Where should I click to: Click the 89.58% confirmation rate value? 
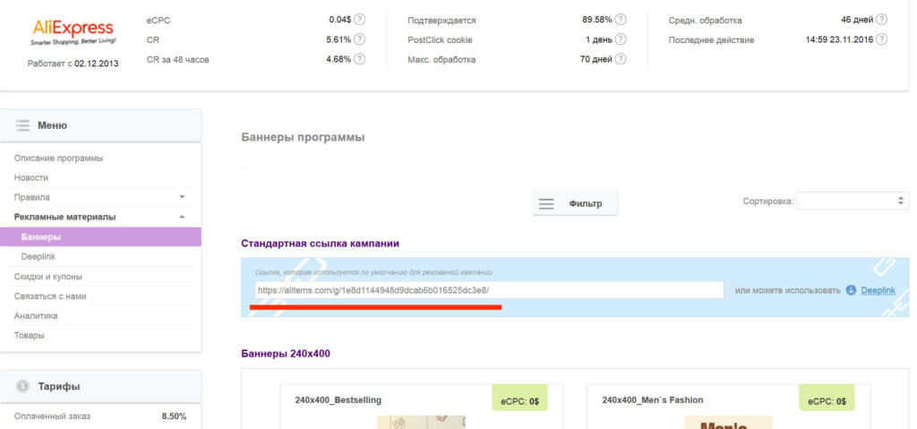click(596, 20)
